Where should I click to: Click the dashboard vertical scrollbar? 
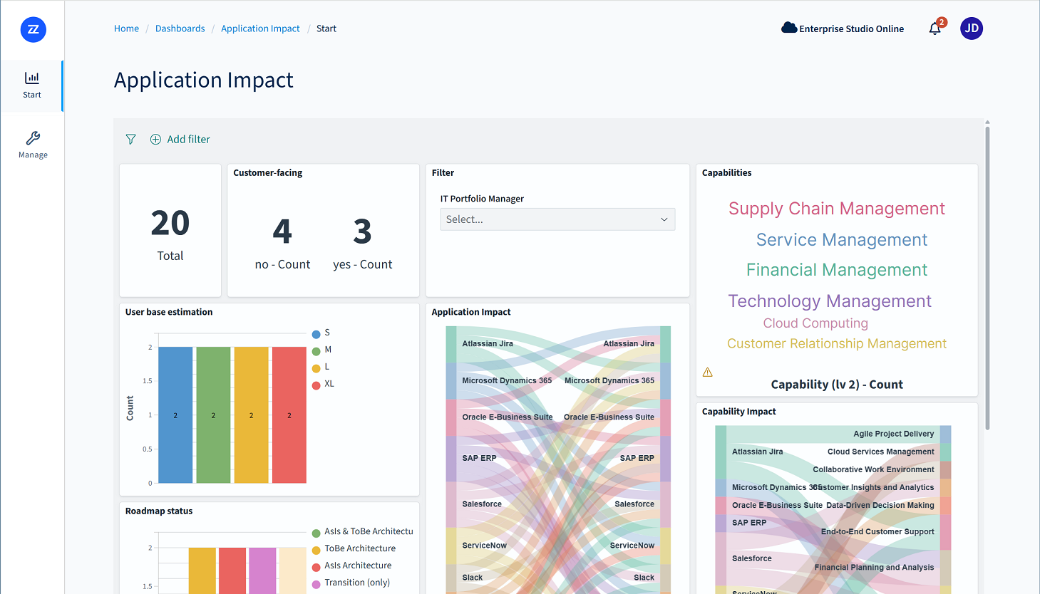tap(987, 278)
